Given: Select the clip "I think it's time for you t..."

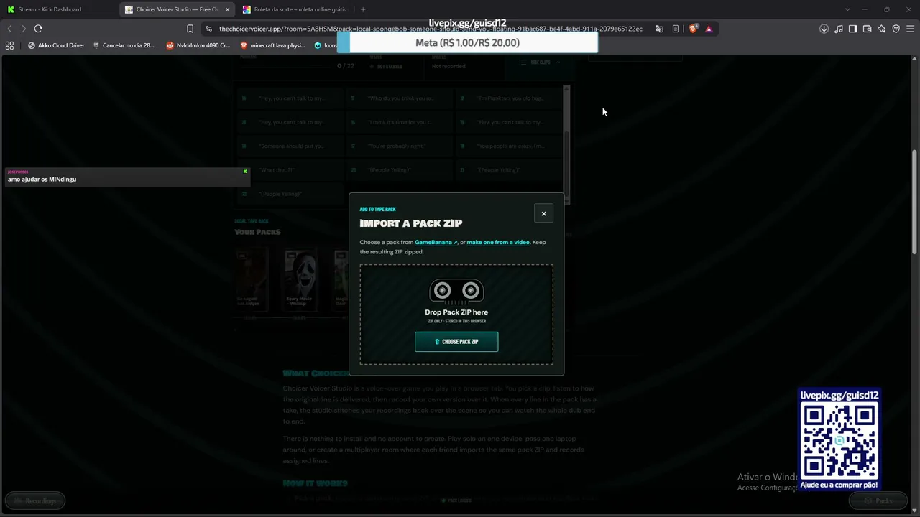Looking at the screenshot, I should [x=400, y=122].
